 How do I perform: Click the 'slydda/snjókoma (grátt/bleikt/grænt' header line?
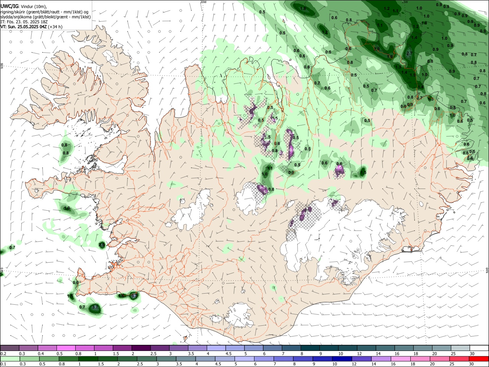(x=45, y=17)
